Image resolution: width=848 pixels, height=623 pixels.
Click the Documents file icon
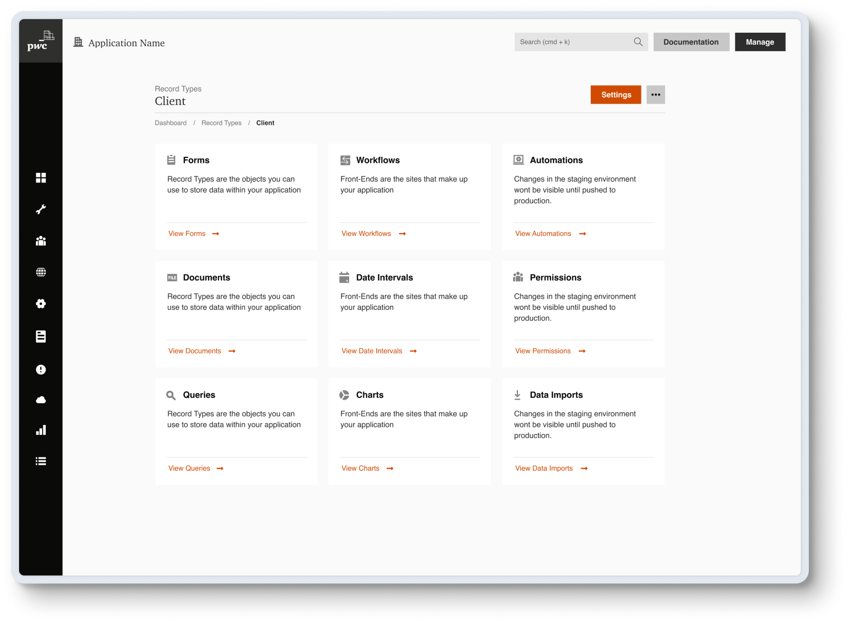172,278
